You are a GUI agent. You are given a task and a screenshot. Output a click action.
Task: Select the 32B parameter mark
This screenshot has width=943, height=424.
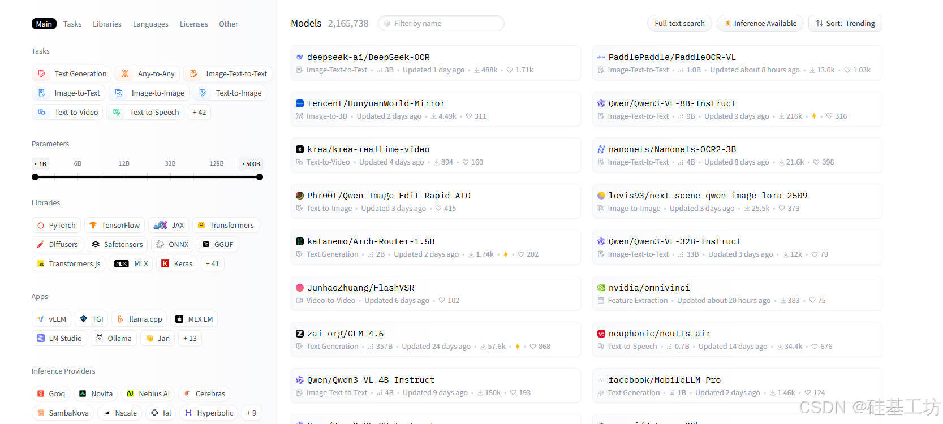pyautogui.click(x=170, y=163)
